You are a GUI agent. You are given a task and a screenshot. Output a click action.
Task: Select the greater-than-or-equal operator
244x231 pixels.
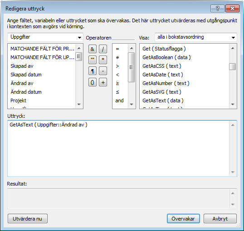pos(120,83)
